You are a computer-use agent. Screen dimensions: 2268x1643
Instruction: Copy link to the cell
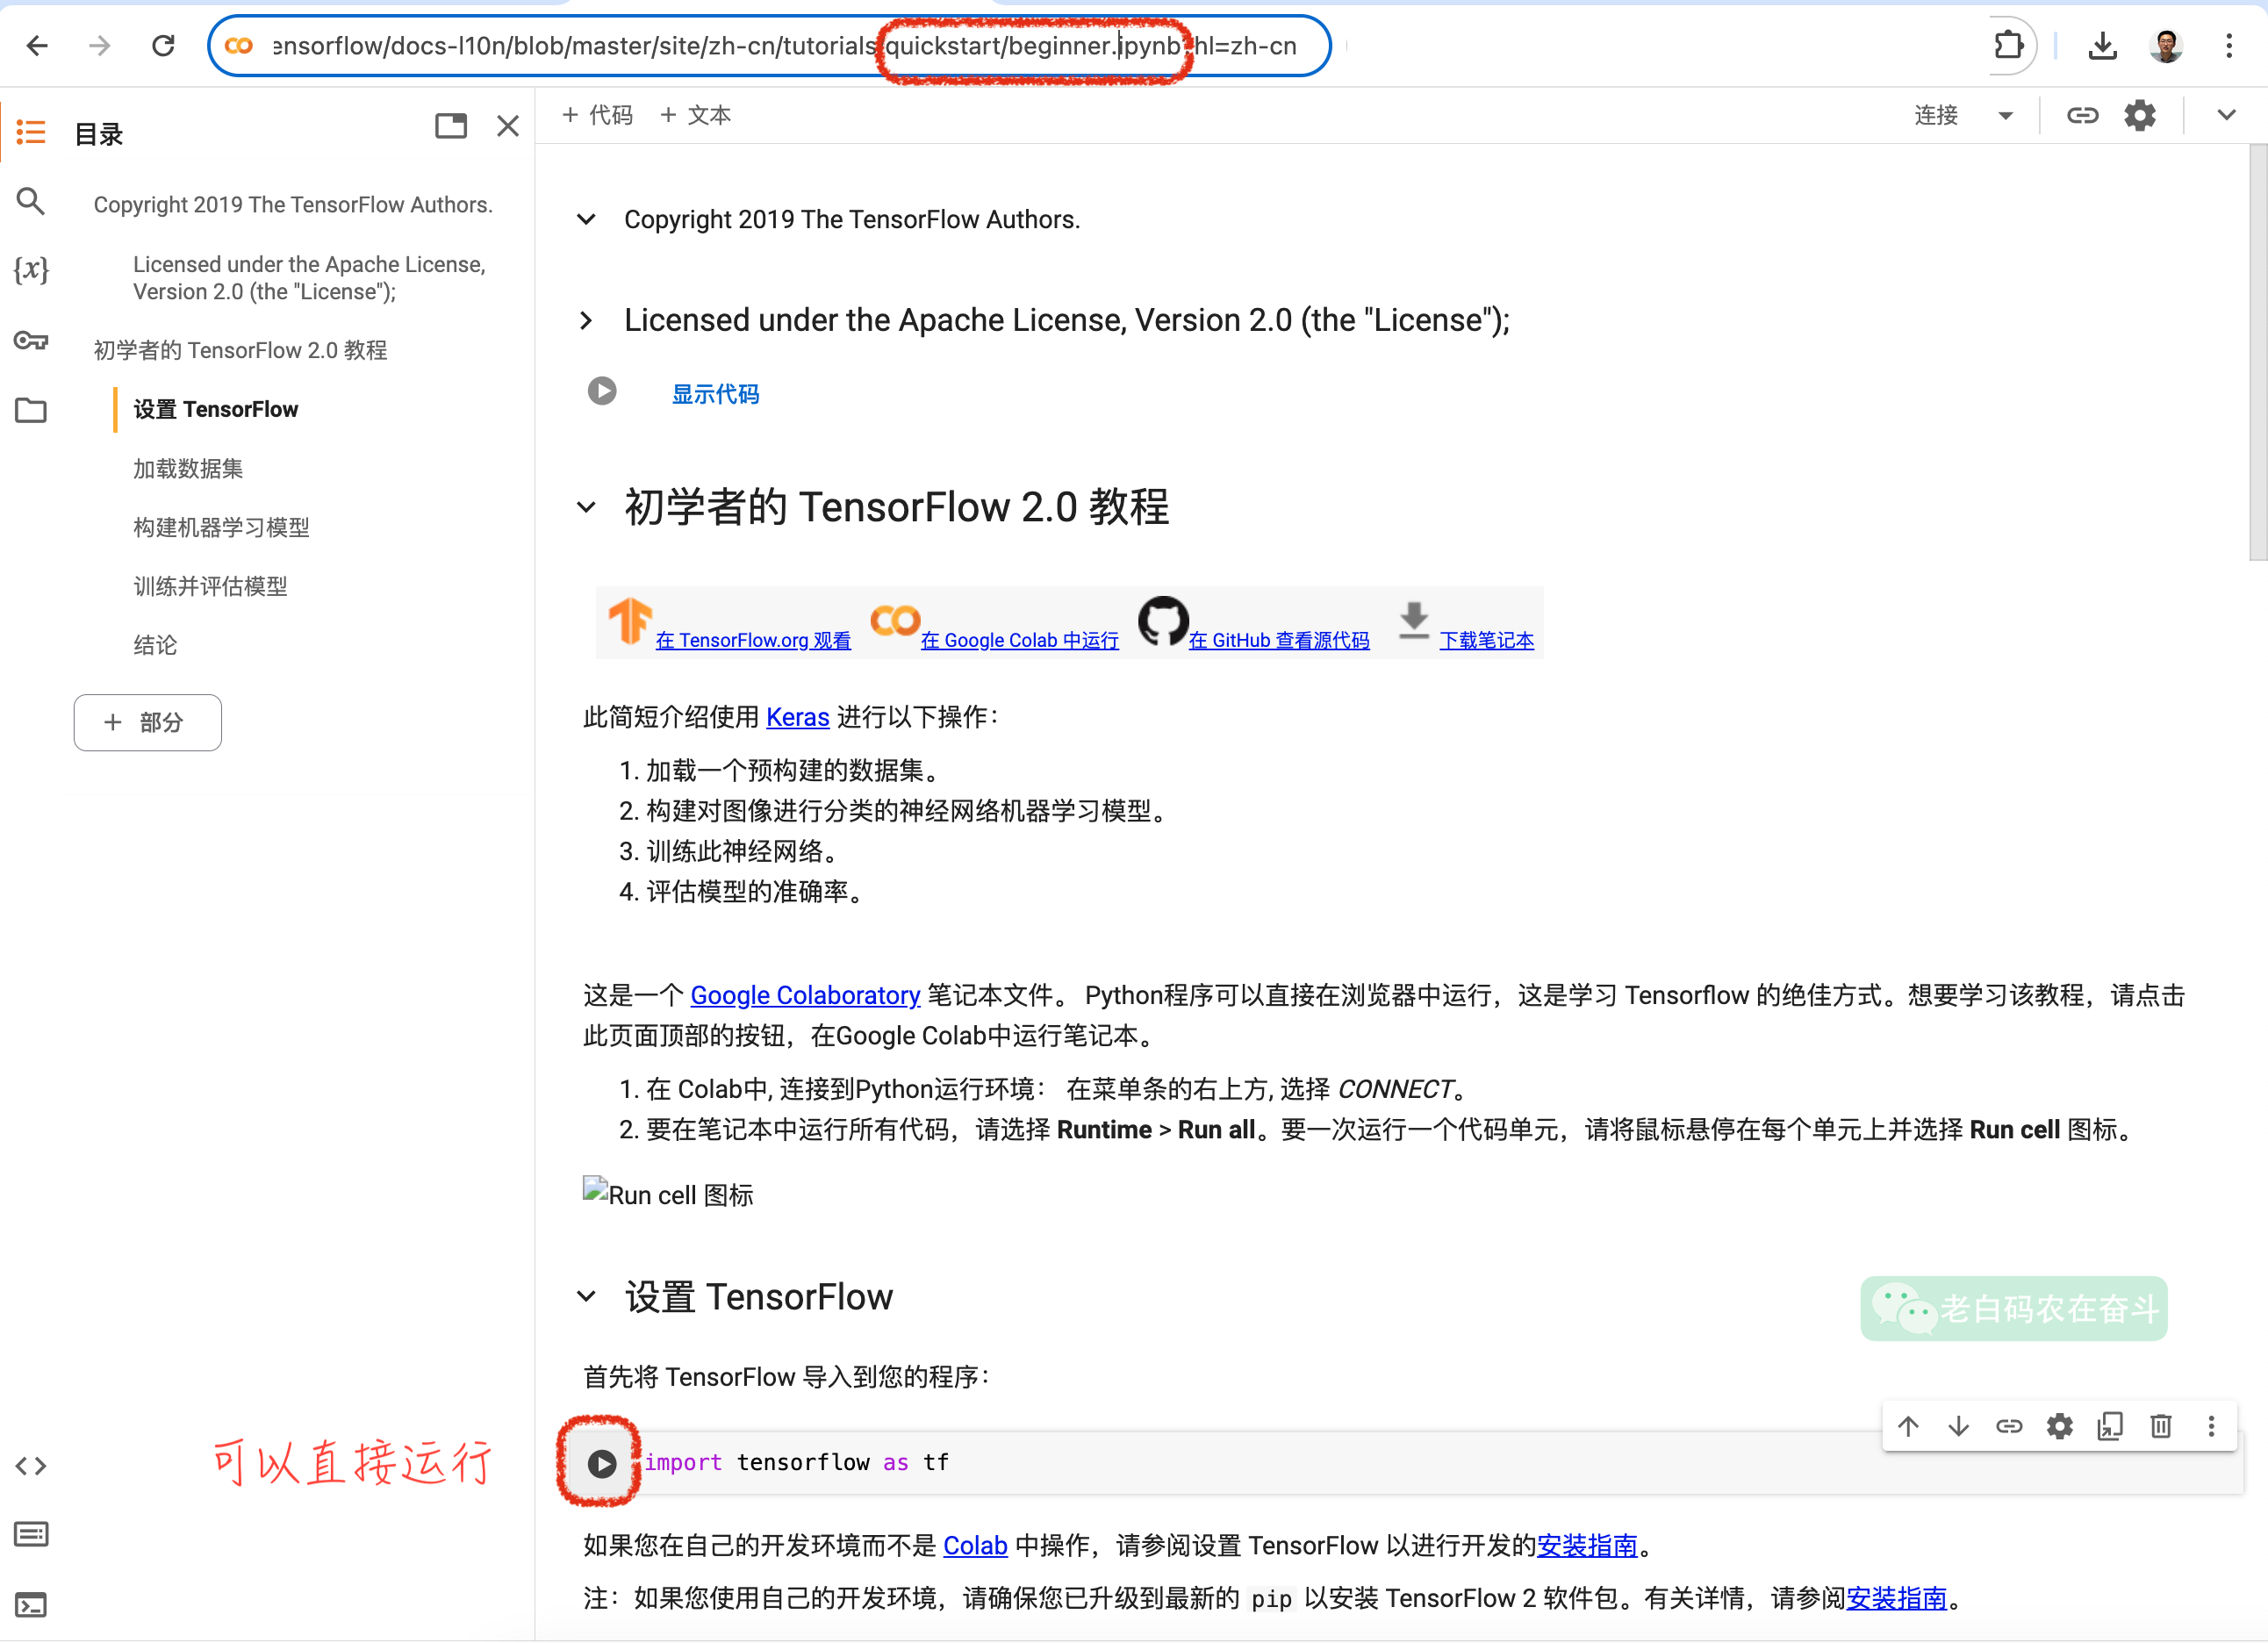click(2009, 1426)
